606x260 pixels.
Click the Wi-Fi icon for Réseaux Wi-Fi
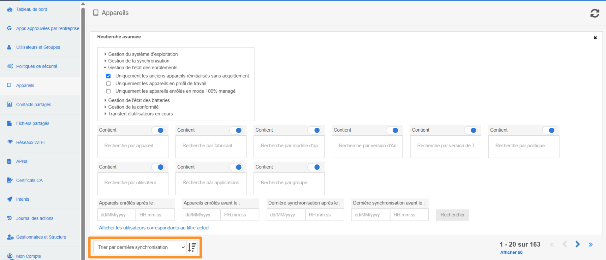pos(10,142)
